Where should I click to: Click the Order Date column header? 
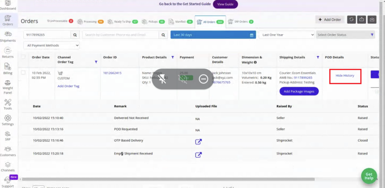point(41,57)
